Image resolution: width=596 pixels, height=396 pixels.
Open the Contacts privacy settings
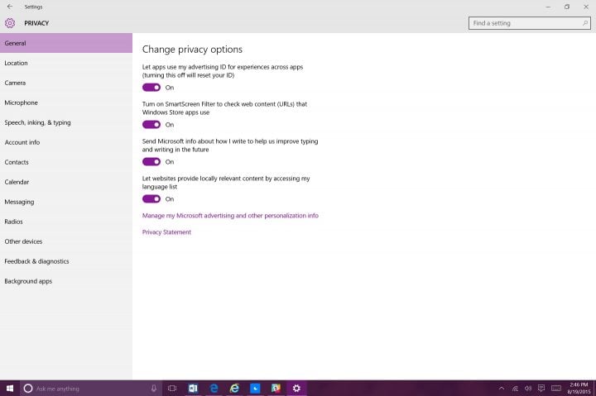click(x=66, y=162)
